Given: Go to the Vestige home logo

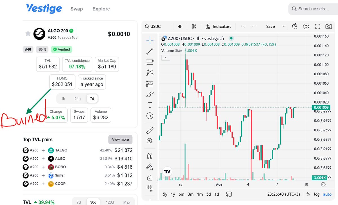Looking at the screenshot, I should 44,8.
